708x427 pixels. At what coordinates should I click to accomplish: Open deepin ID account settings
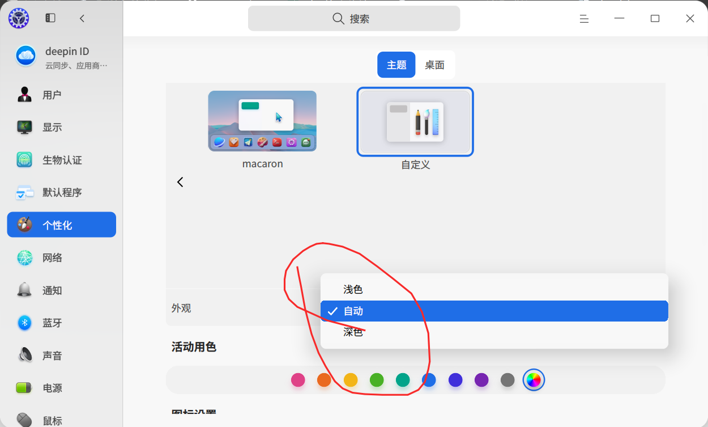(x=61, y=57)
